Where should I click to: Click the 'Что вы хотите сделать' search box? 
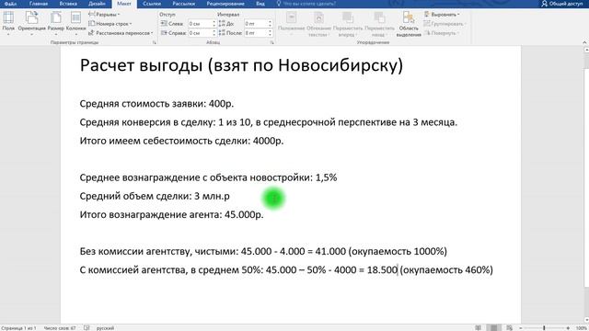(306, 4)
